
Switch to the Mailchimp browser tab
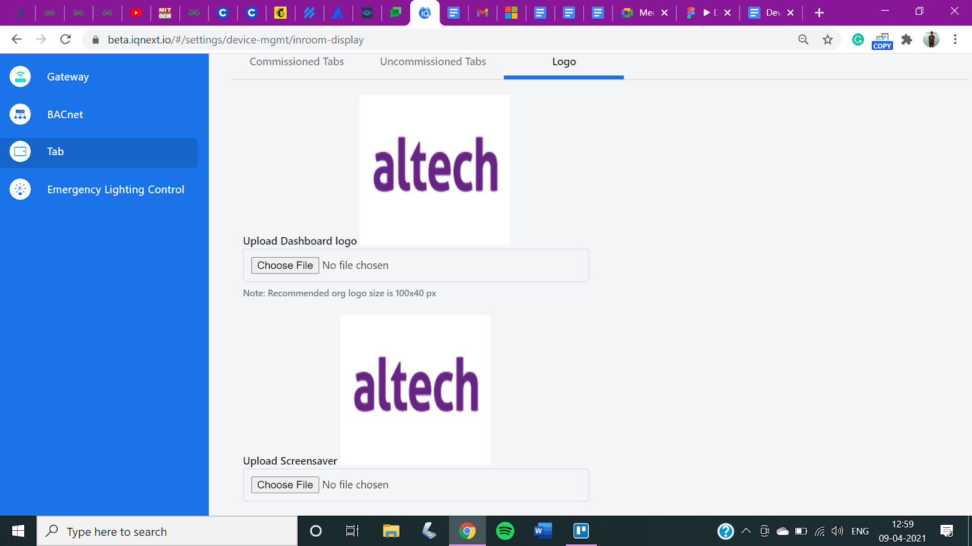[280, 13]
